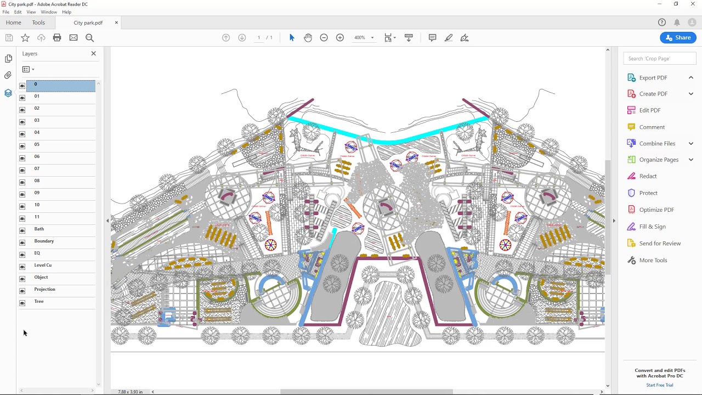Zoom in with plus icon
Screen dimensions: 702x395
340,38
